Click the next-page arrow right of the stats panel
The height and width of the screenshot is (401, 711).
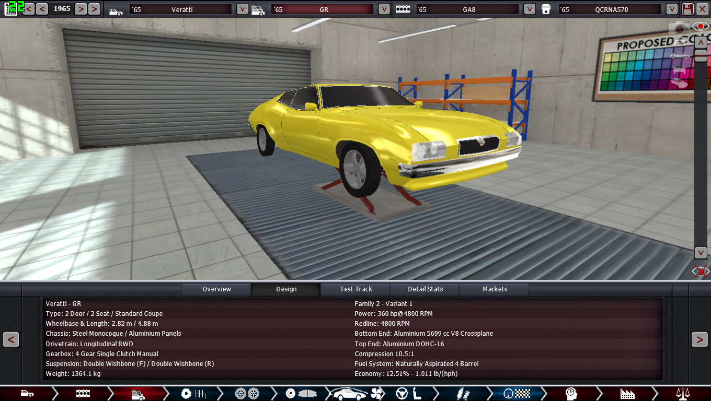click(699, 339)
